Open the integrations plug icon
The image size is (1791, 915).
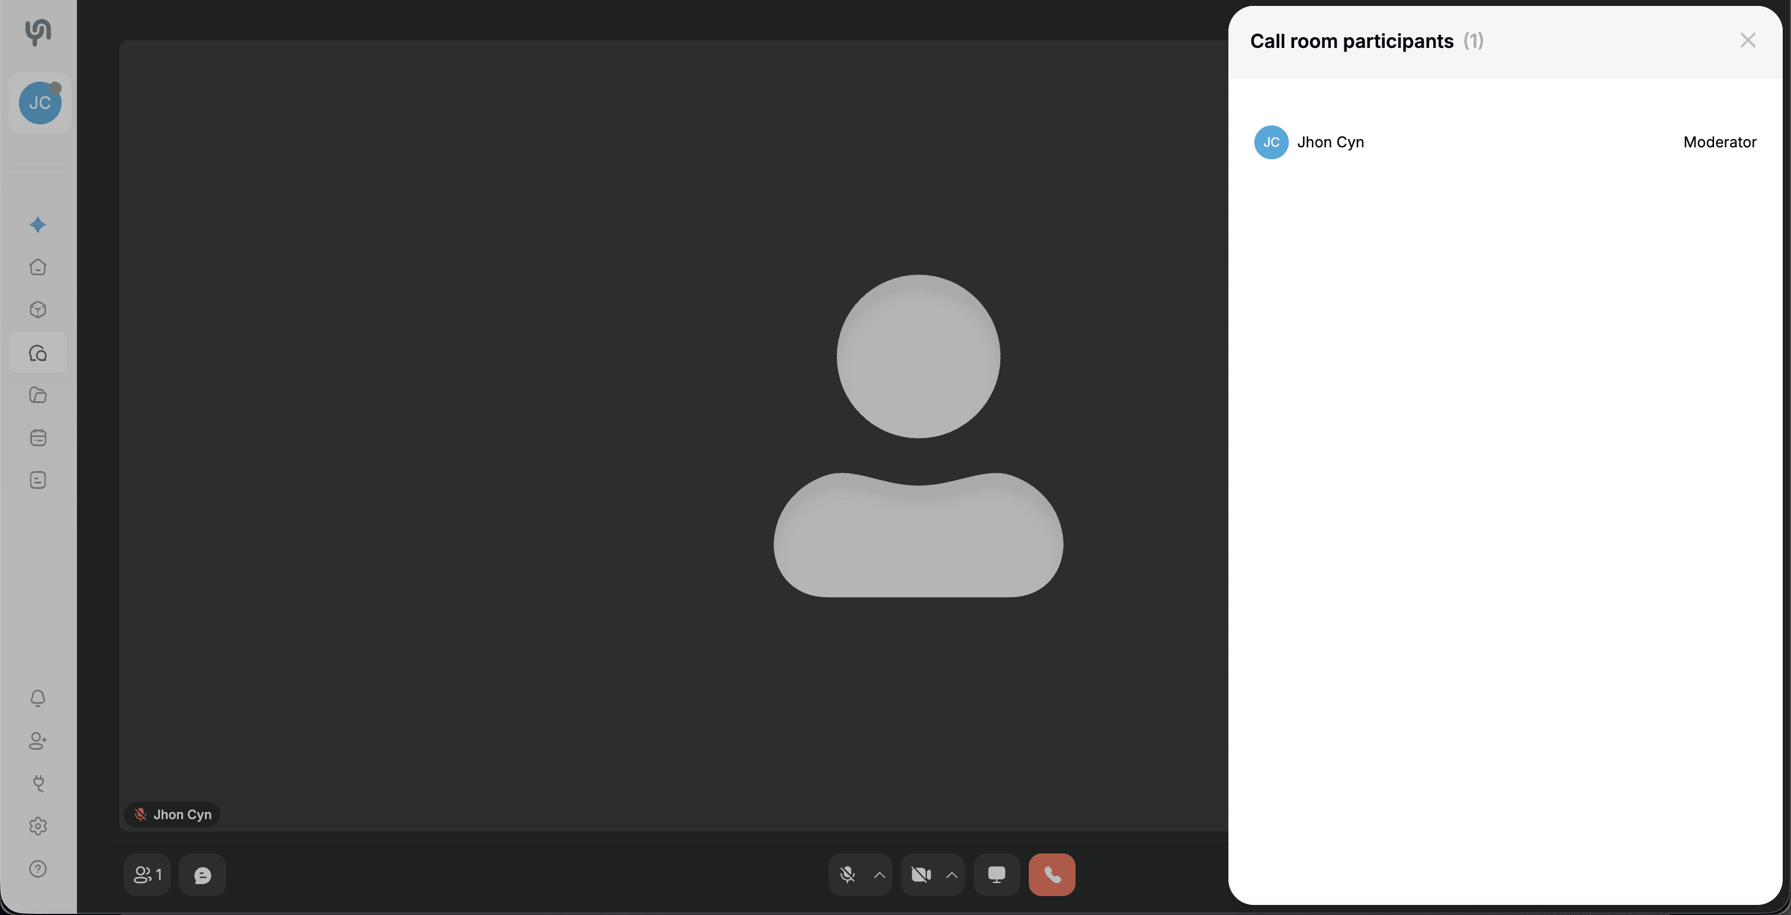(38, 784)
